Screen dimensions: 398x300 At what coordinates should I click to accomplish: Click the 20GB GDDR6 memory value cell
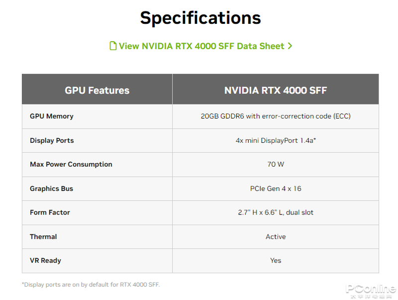276,116
